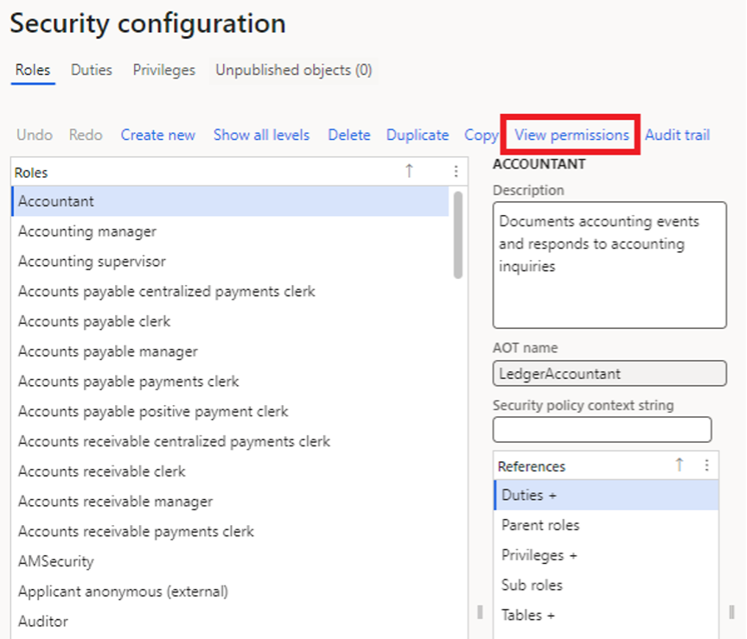Click the Description text box to edit it
Image resolution: width=747 pixels, height=639 pixels.
point(609,265)
